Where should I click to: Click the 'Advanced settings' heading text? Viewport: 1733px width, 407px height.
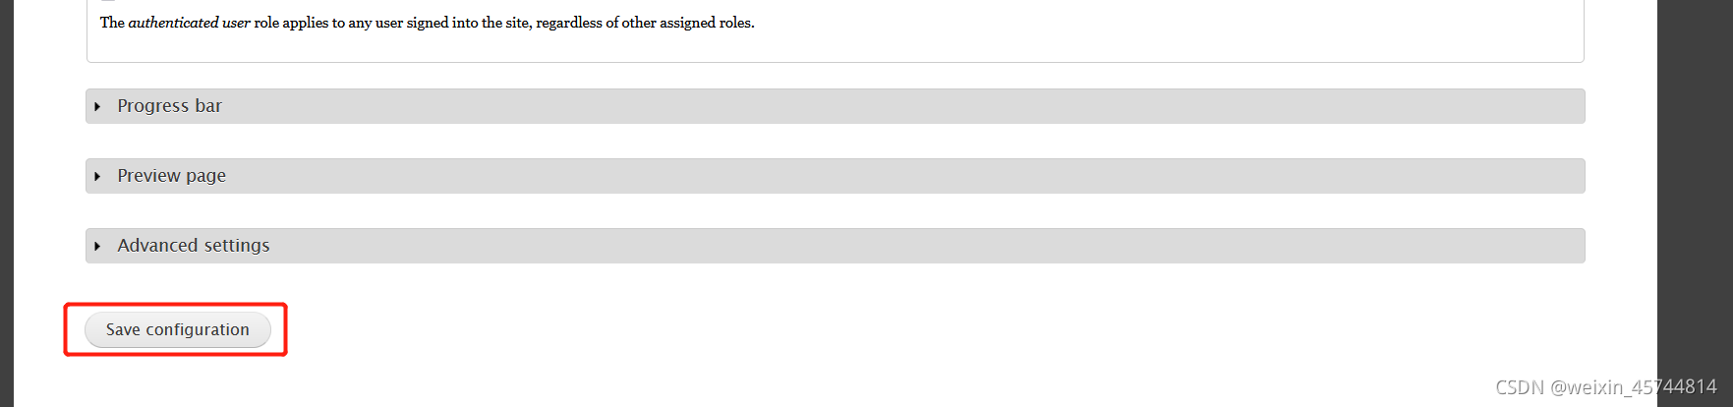pos(193,246)
